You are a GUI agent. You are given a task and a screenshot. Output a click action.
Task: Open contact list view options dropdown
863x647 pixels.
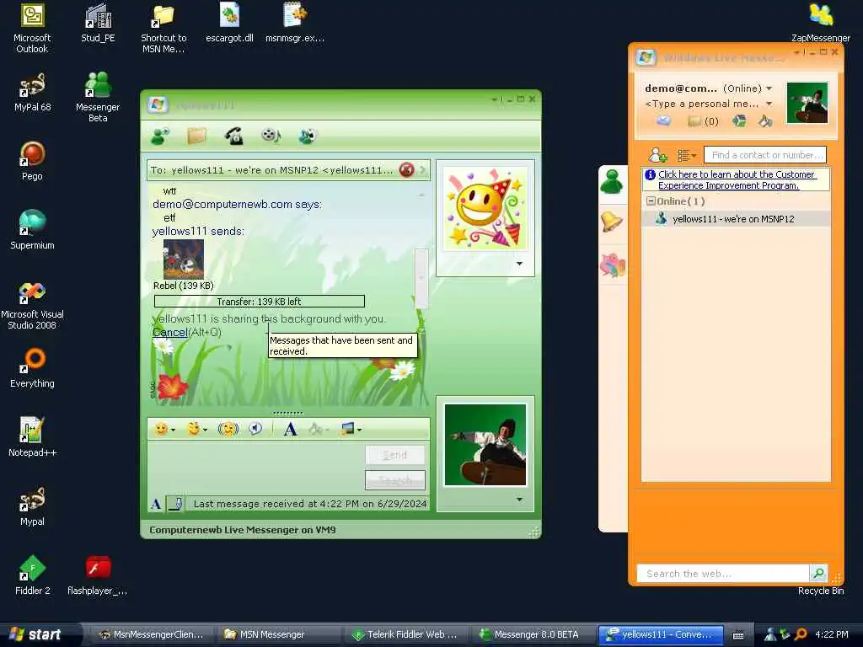pos(686,156)
